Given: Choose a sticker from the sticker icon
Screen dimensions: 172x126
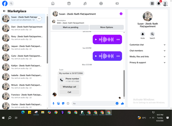Looking at the screenshot, I should coord(63,104).
